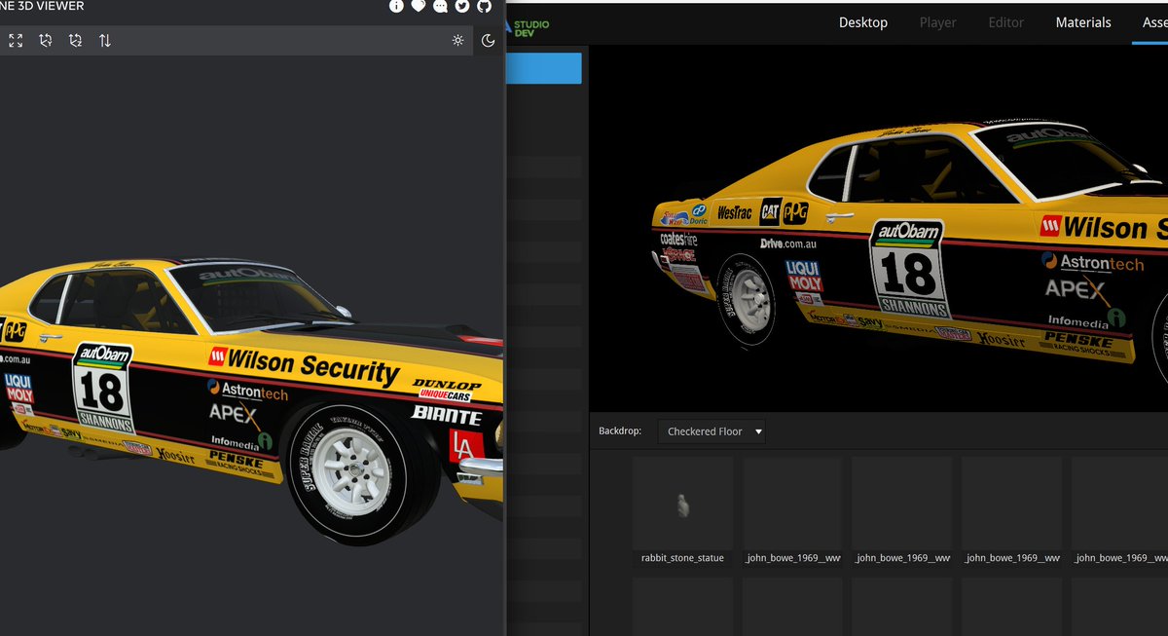
Task: Select the rotate Y-axis icon in the 3D viewer
Action: coord(46,41)
